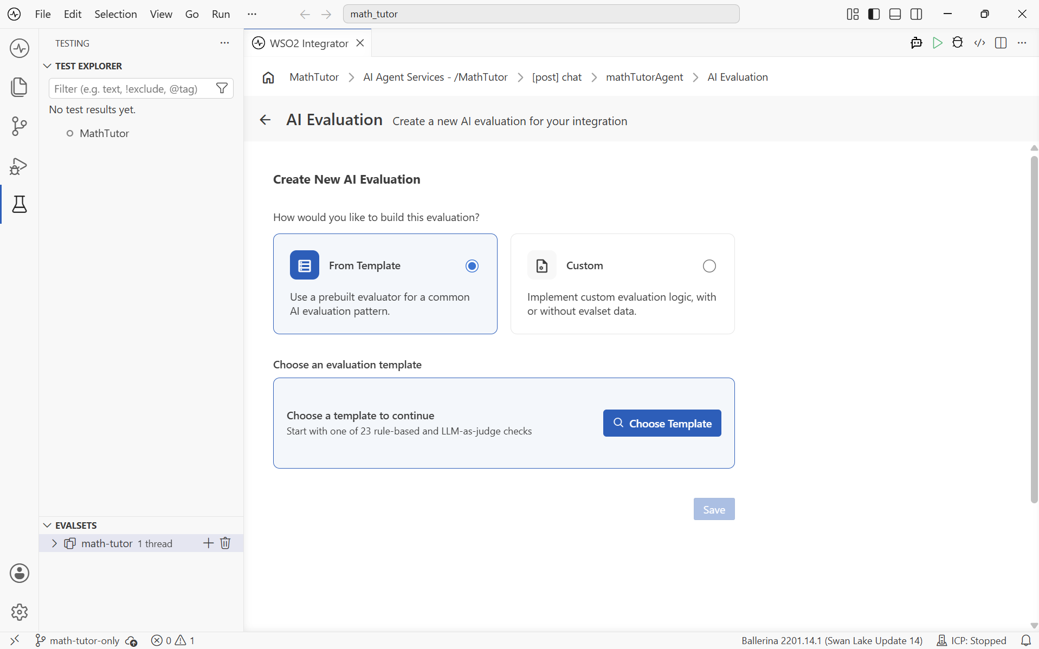Screen dimensions: 1039x649
Task: Run the integration with the play icon
Action: click(x=937, y=43)
